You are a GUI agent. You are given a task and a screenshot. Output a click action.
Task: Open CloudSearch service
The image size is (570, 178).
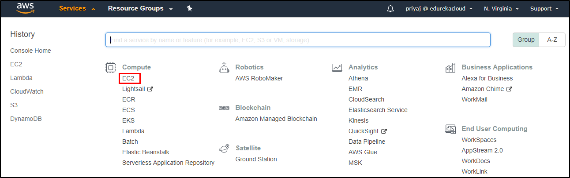coord(366,99)
